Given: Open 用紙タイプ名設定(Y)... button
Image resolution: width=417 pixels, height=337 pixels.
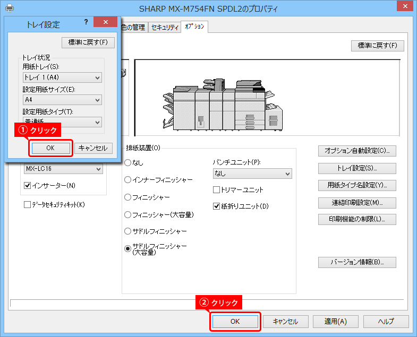Looking at the screenshot, I should pyautogui.click(x=357, y=185).
